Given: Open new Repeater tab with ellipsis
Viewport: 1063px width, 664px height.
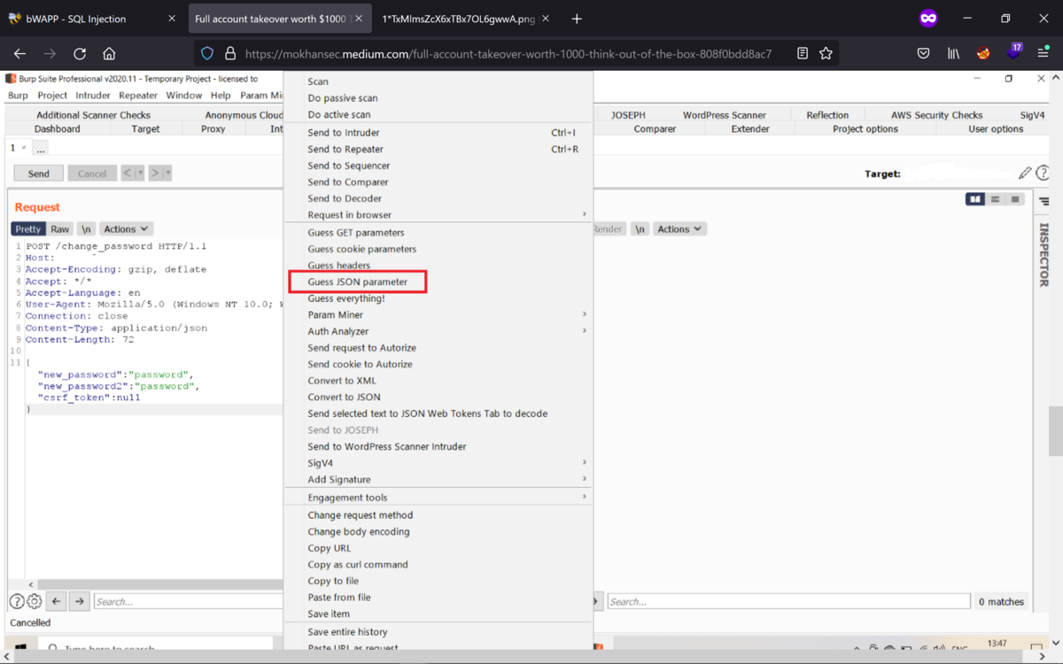Looking at the screenshot, I should click(x=41, y=148).
